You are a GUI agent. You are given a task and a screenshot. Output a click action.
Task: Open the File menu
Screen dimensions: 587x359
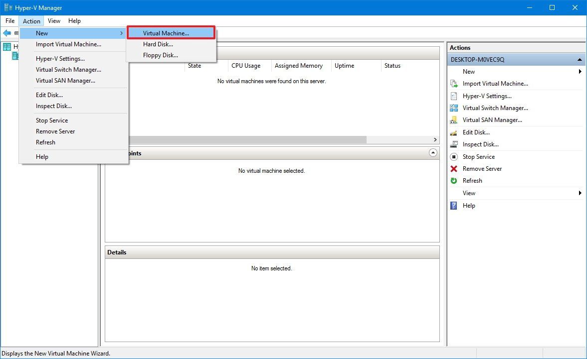(9, 20)
